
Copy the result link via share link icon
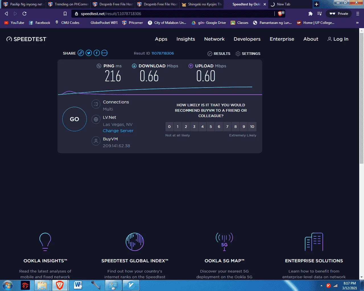pyautogui.click(x=81, y=53)
